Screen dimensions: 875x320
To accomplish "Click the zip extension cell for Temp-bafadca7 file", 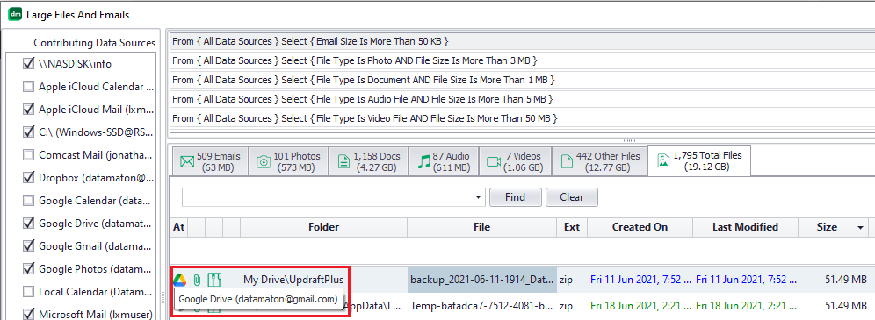I will [x=572, y=305].
